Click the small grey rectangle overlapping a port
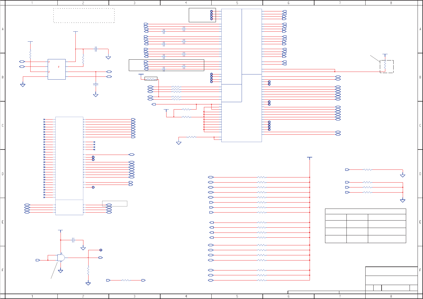 click(115, 204)
